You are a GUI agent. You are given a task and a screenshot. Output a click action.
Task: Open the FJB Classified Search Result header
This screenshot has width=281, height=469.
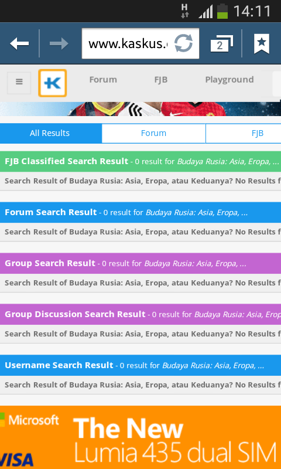(140, 162)
